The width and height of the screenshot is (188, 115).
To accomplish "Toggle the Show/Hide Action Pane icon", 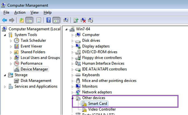I will (56, 20).
